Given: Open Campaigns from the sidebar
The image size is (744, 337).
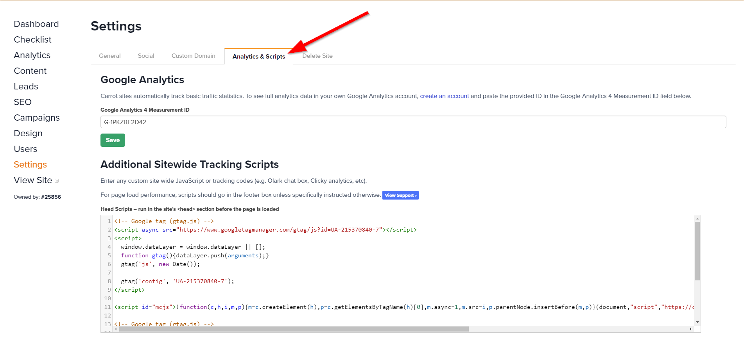Looking at the screenshot, I should coord(36,118).
